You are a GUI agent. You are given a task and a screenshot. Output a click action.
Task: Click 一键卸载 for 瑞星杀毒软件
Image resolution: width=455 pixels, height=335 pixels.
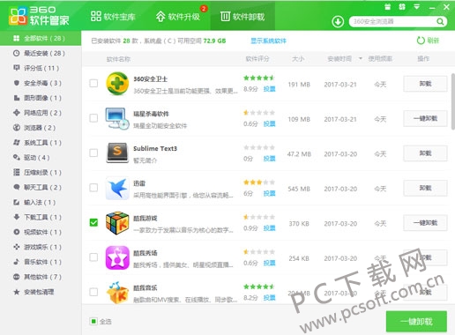425,118
